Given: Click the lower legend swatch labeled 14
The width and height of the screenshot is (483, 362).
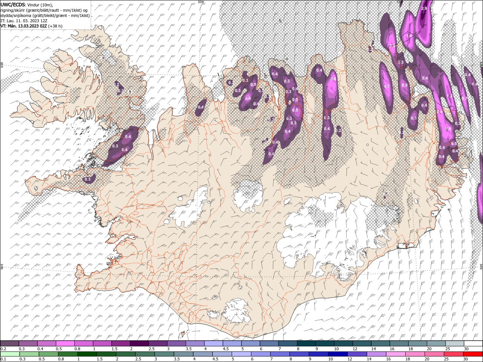Looking at the screenshot, I should (x=377, y=354).
